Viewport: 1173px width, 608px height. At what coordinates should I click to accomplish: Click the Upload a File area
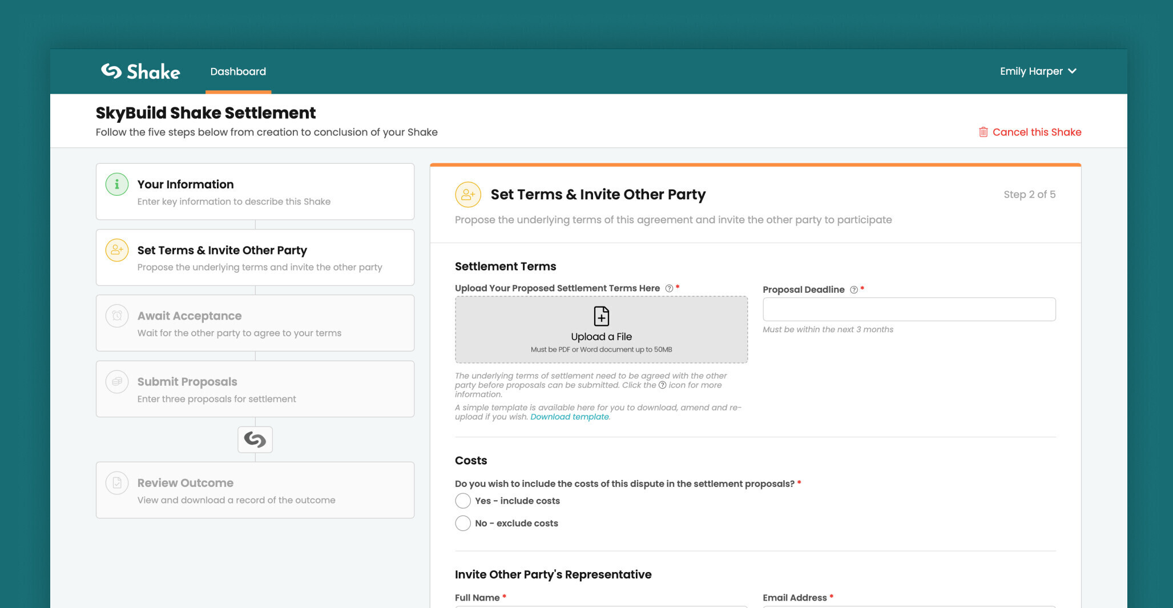tap(601, 329)
